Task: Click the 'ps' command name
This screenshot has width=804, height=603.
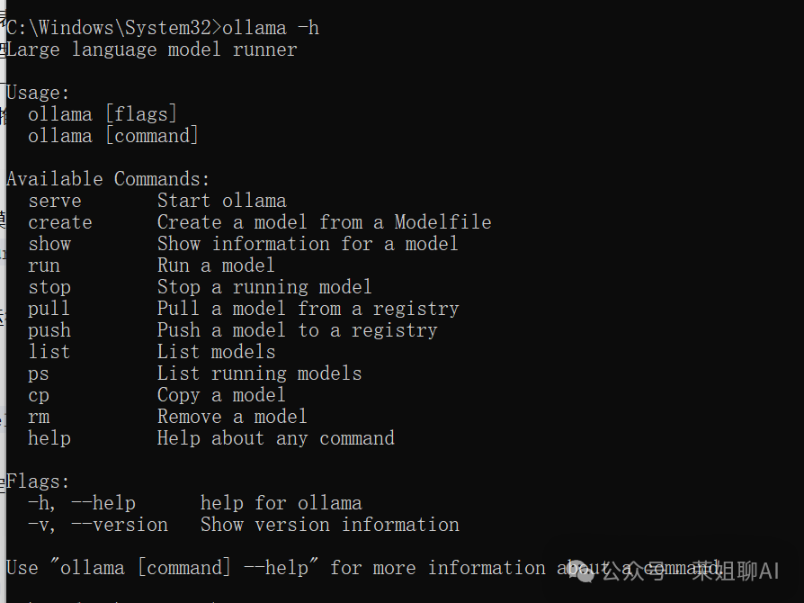Action: [x=39, y=374]
